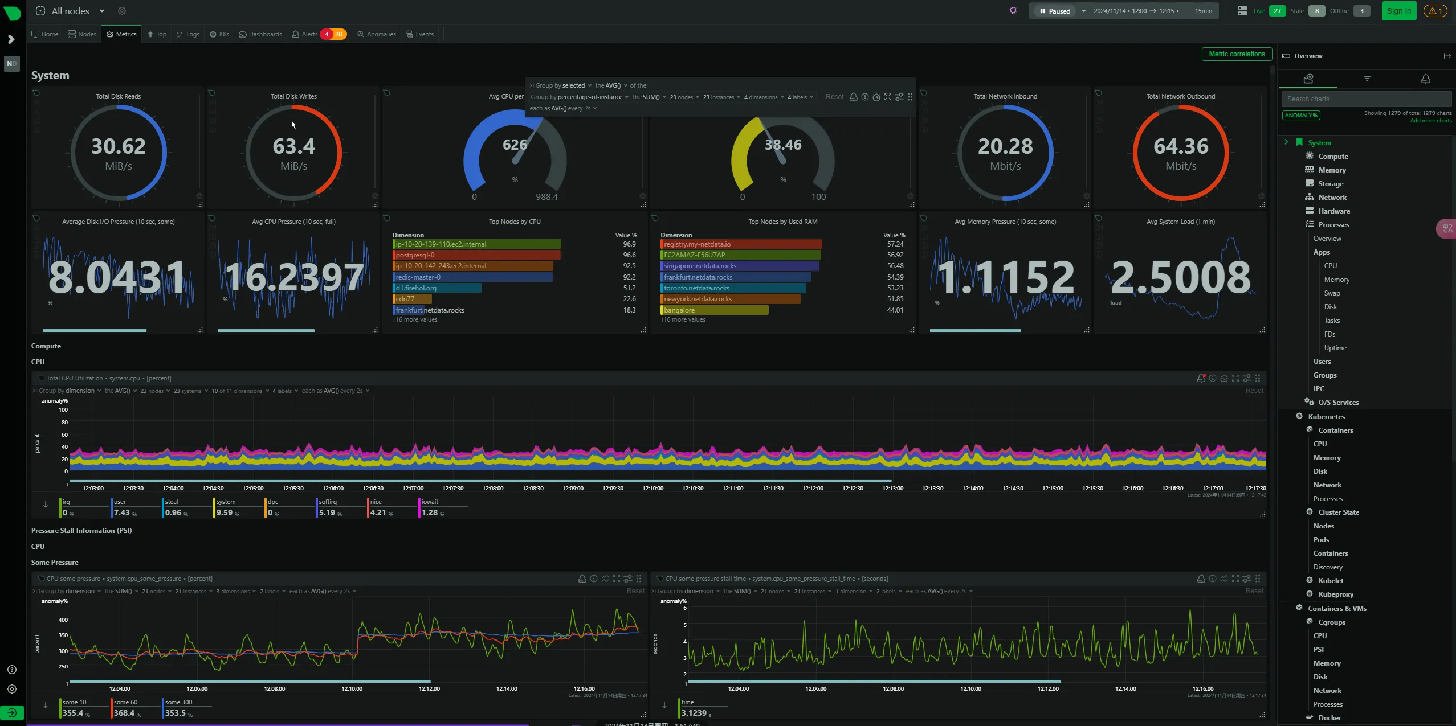Viewport: 1456px width, 726px height.
Task: Click the info icon on Total CPU Utilization
Action: (1213, 378)
